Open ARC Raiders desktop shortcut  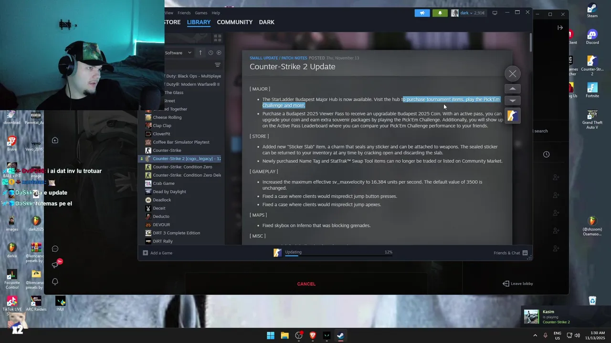36,303
